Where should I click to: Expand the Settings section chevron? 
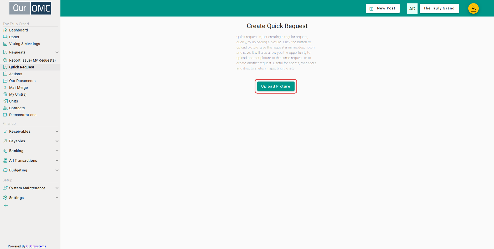coord(57,198)
